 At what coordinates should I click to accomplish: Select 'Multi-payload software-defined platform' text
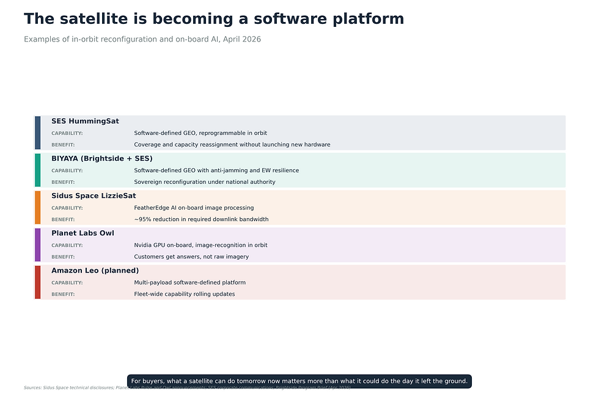(x=190, y=283)
